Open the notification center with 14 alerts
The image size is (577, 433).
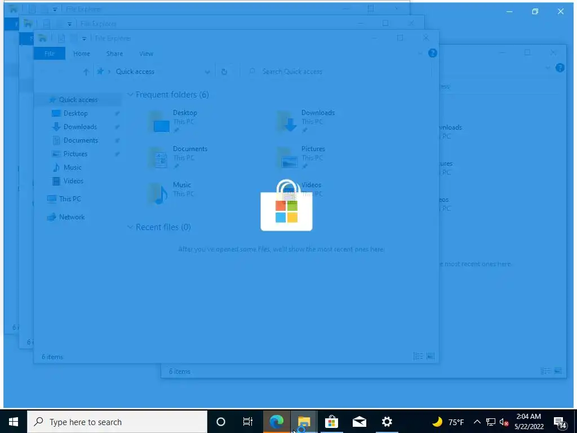pyautogui.click(x=560, y=422)
